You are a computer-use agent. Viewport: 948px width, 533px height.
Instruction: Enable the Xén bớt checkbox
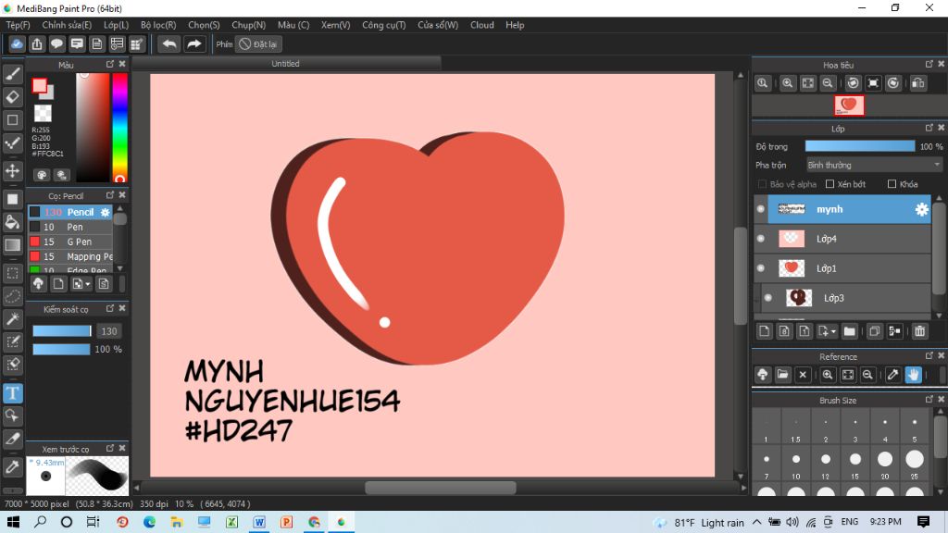click(x=830, y=184)
